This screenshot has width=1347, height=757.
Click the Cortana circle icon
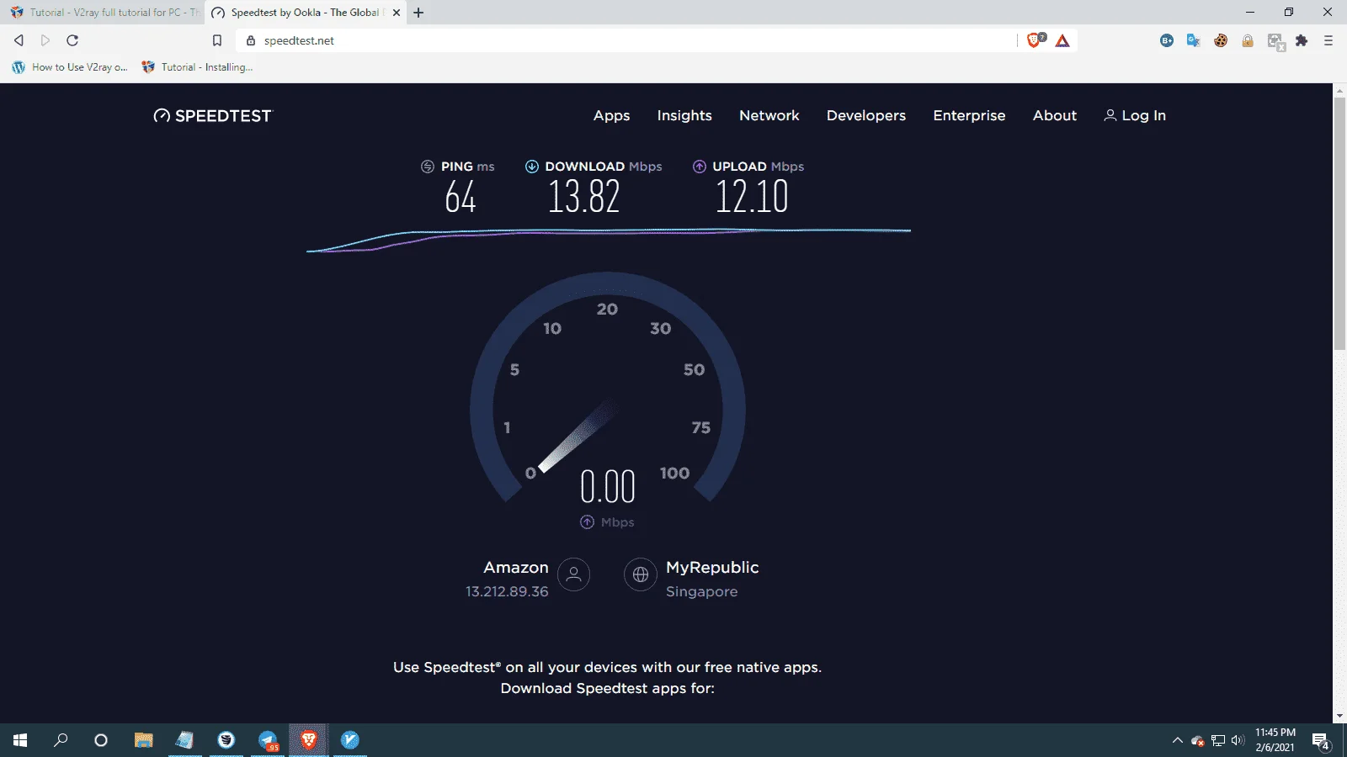click(101, 740)
